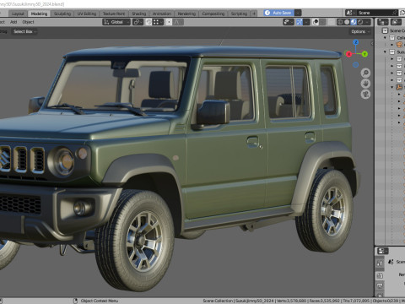Click the red X axis gizmo handle
Viewport: 405px width, 304px height.
pos(348,54)
